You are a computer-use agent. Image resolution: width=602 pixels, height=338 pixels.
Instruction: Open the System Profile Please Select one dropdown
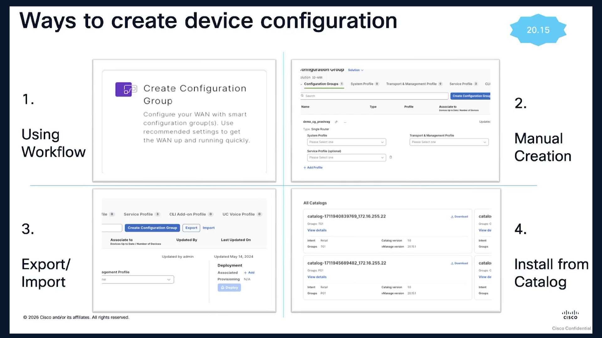pos(346,142)
